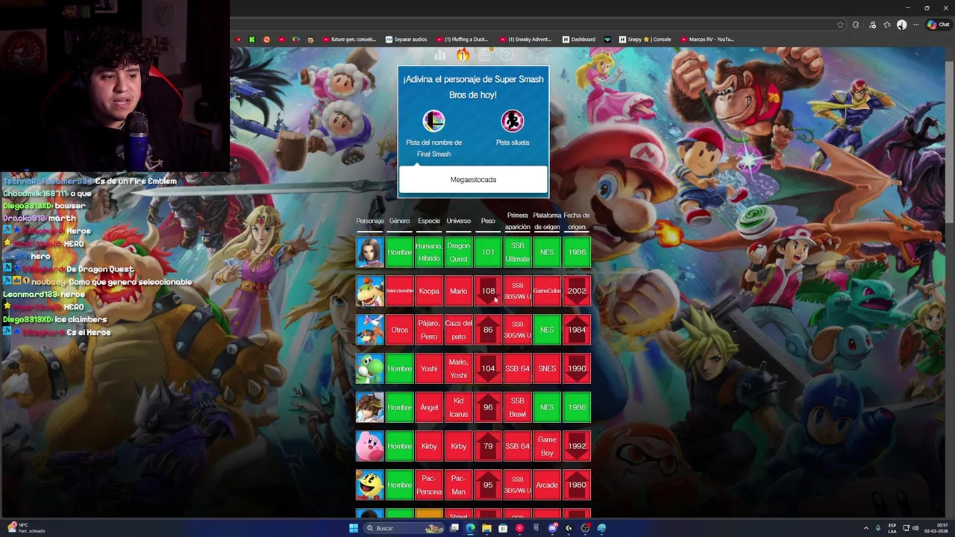Click the 'Universo' column header
Screen dimensions: 955x537
click(x=458, y=221)
